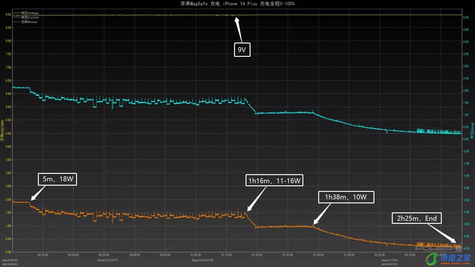Click the max 2.1750A current readout
This screenshot has height=267, width=475.
(x=389, y=260)
